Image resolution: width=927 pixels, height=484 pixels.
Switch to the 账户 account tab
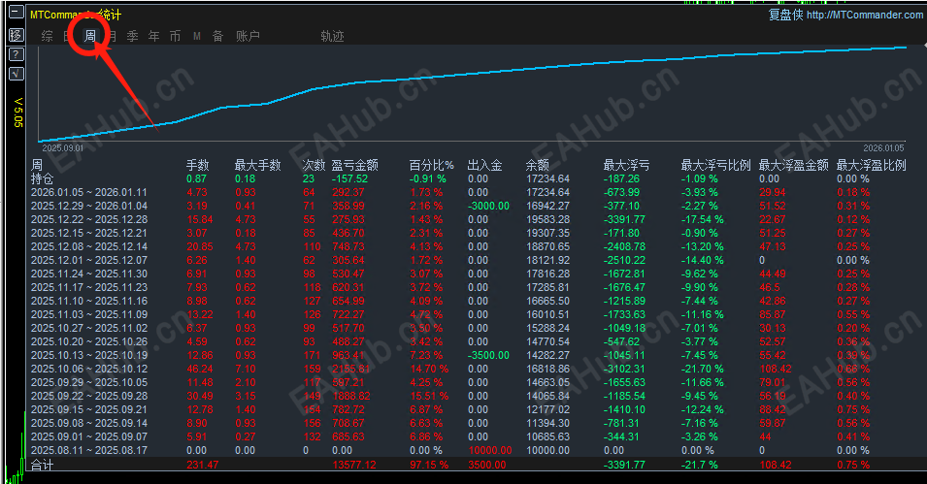click(248, 36)
